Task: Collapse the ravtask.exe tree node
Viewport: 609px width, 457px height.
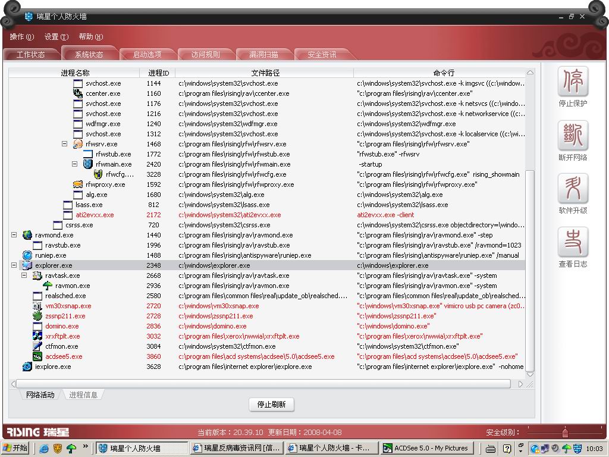Action: 24,276
